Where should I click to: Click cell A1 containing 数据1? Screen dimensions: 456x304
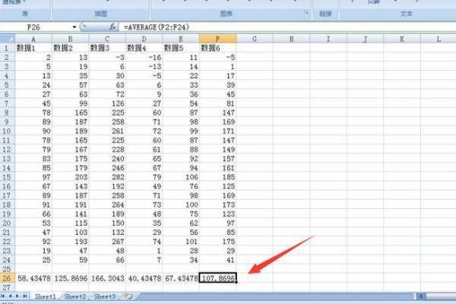(x=33, y=48)
